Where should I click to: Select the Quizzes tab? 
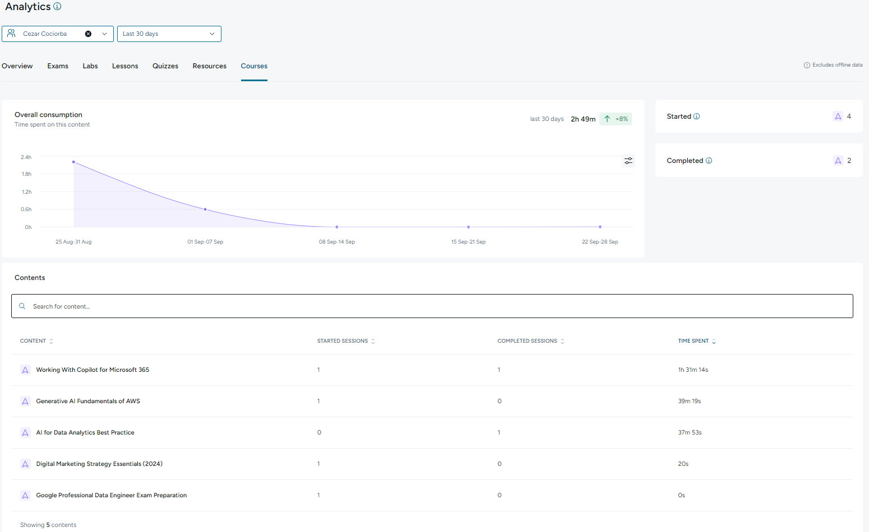(x=165, y=66)
